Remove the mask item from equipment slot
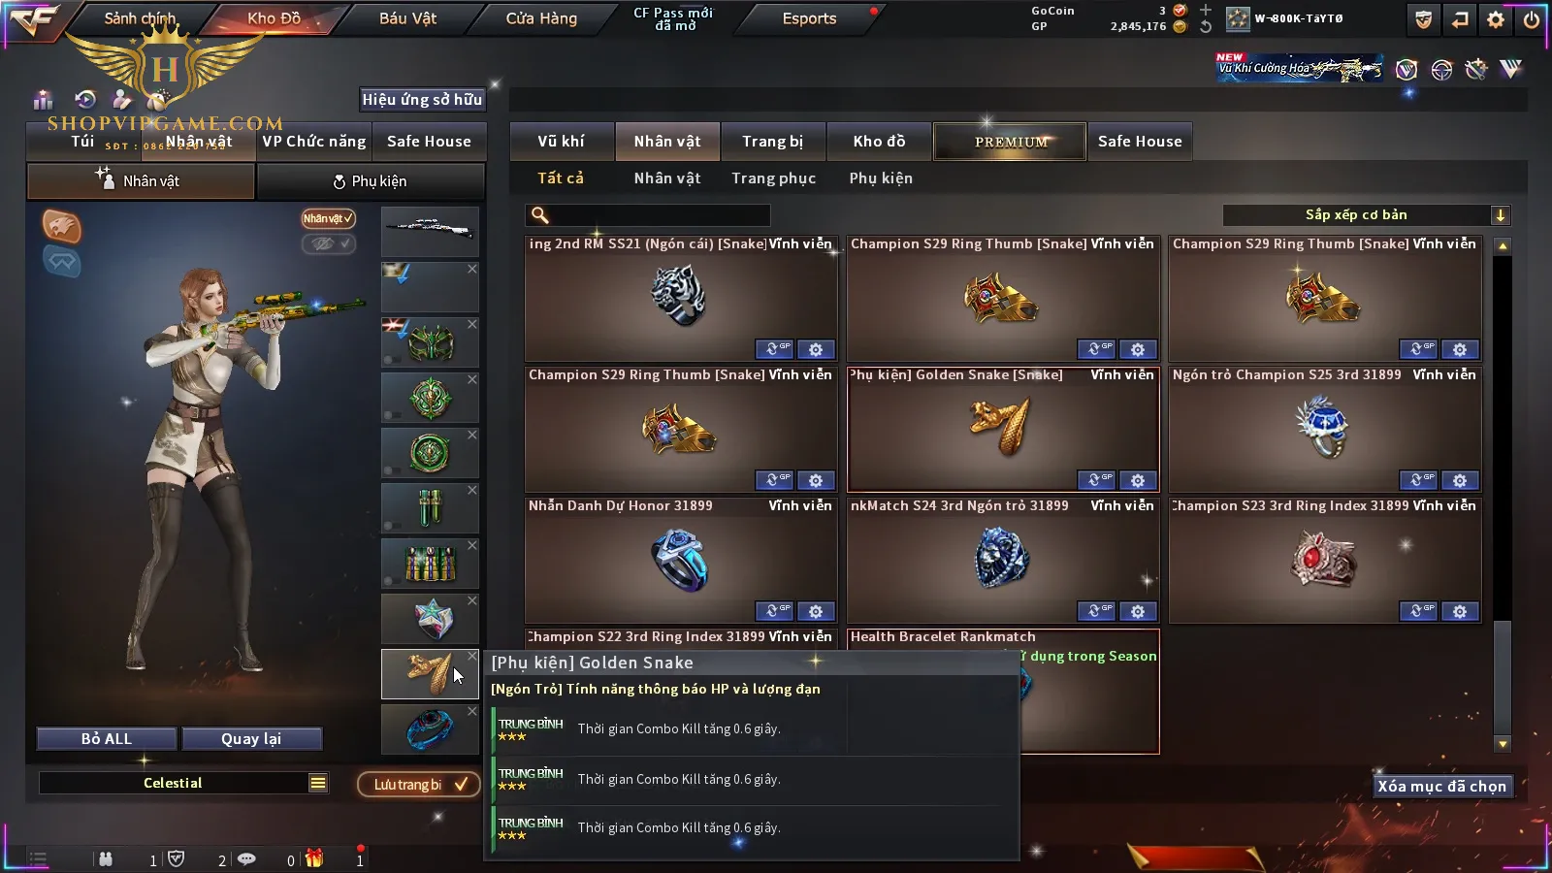Image resolution: width=1552 pixels, height=873 pixels. (x=472, y=324)
